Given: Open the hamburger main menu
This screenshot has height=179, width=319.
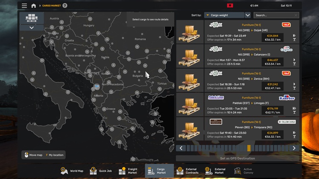Looking at the screenshot, I should tap(24, 6).
